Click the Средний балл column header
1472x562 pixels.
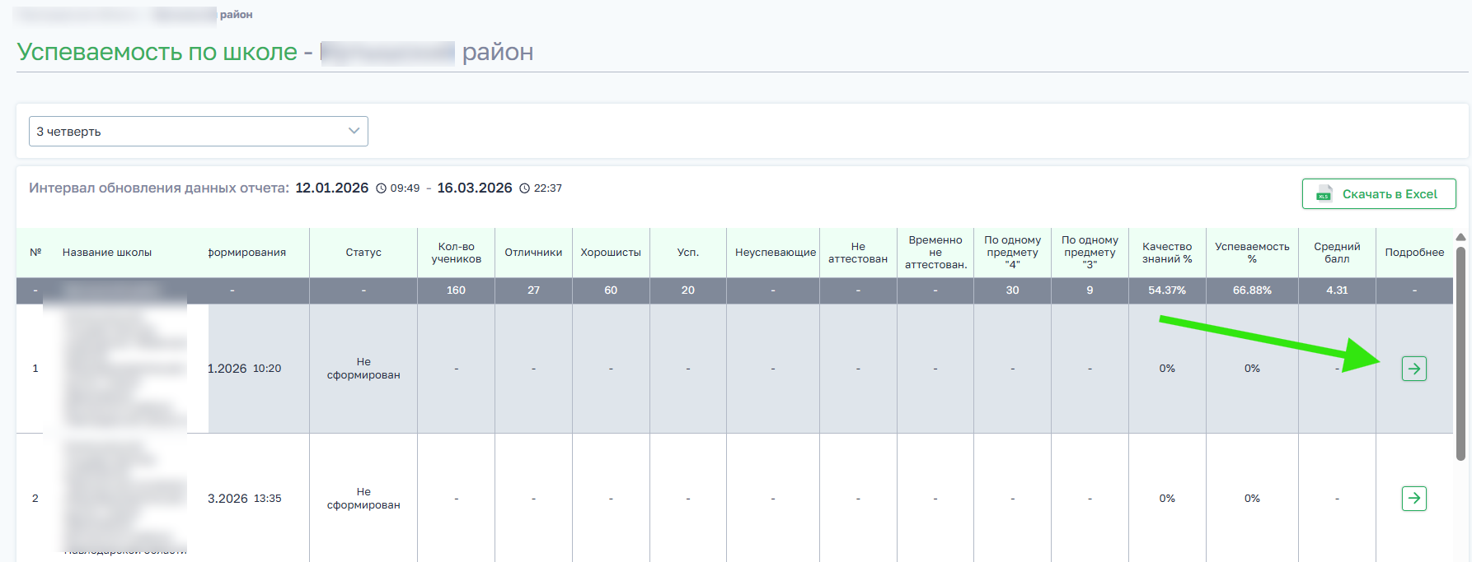click(1336, 253)
